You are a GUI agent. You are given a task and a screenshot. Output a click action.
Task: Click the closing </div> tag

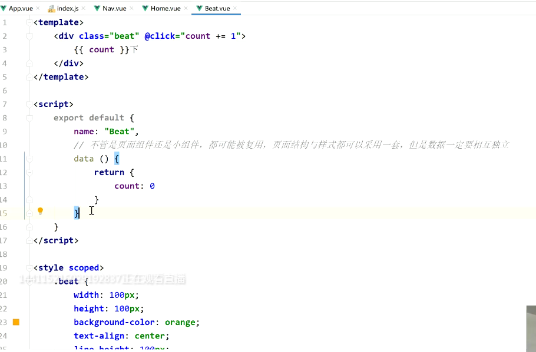coord(69,63)
